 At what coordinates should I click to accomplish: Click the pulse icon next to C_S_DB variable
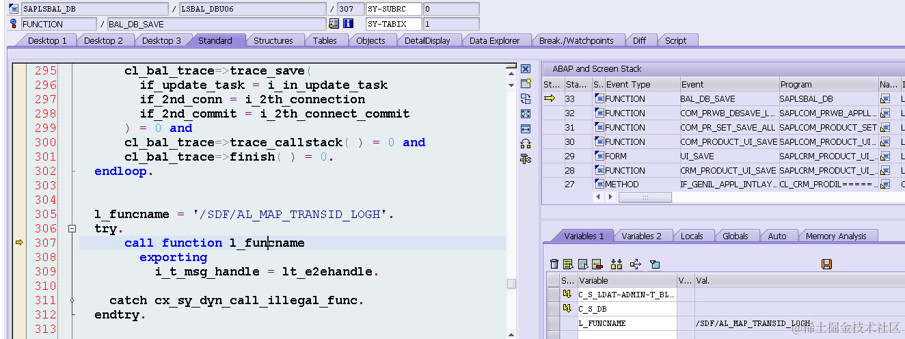(567, 309)
